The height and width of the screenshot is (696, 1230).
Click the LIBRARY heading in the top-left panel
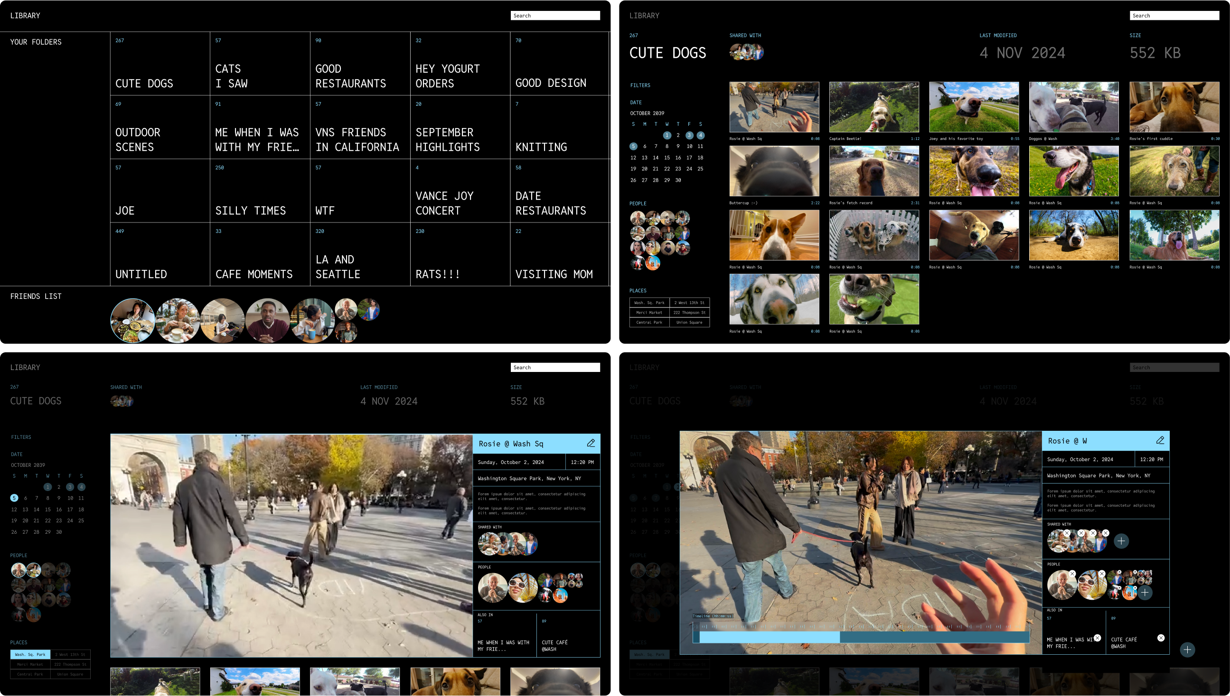click(x=25, y=16)
